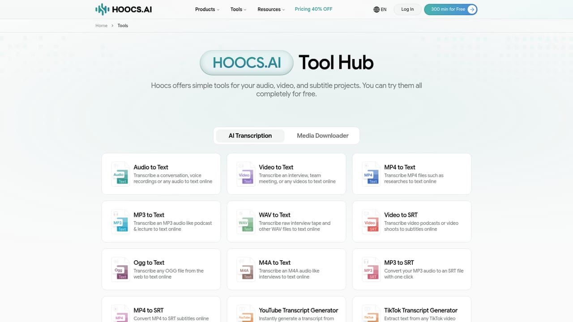
Task: Click the YouTube Transcript Generator icon
Action: click(x=245, y=314)
